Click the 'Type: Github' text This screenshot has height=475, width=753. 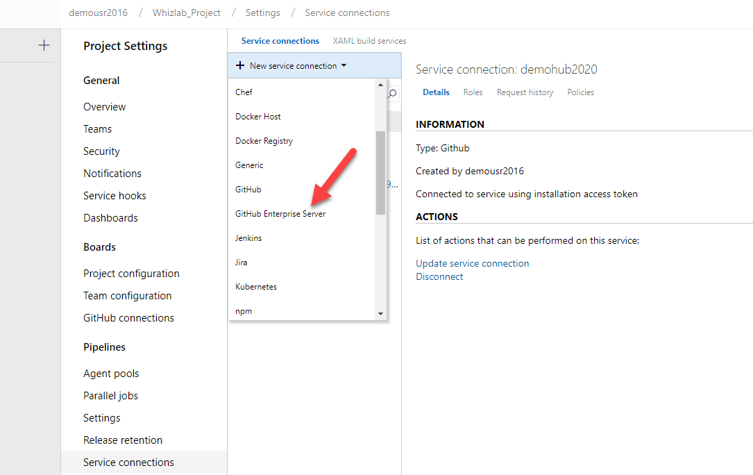pos(442,148)
